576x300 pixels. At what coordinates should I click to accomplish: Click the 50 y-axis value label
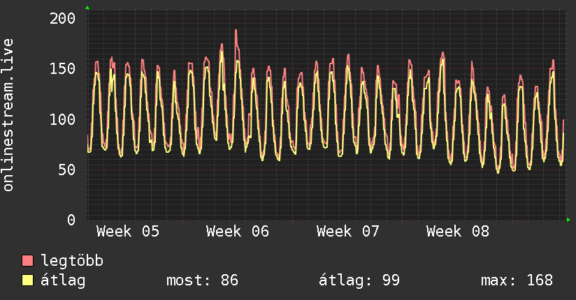[67, 170]
